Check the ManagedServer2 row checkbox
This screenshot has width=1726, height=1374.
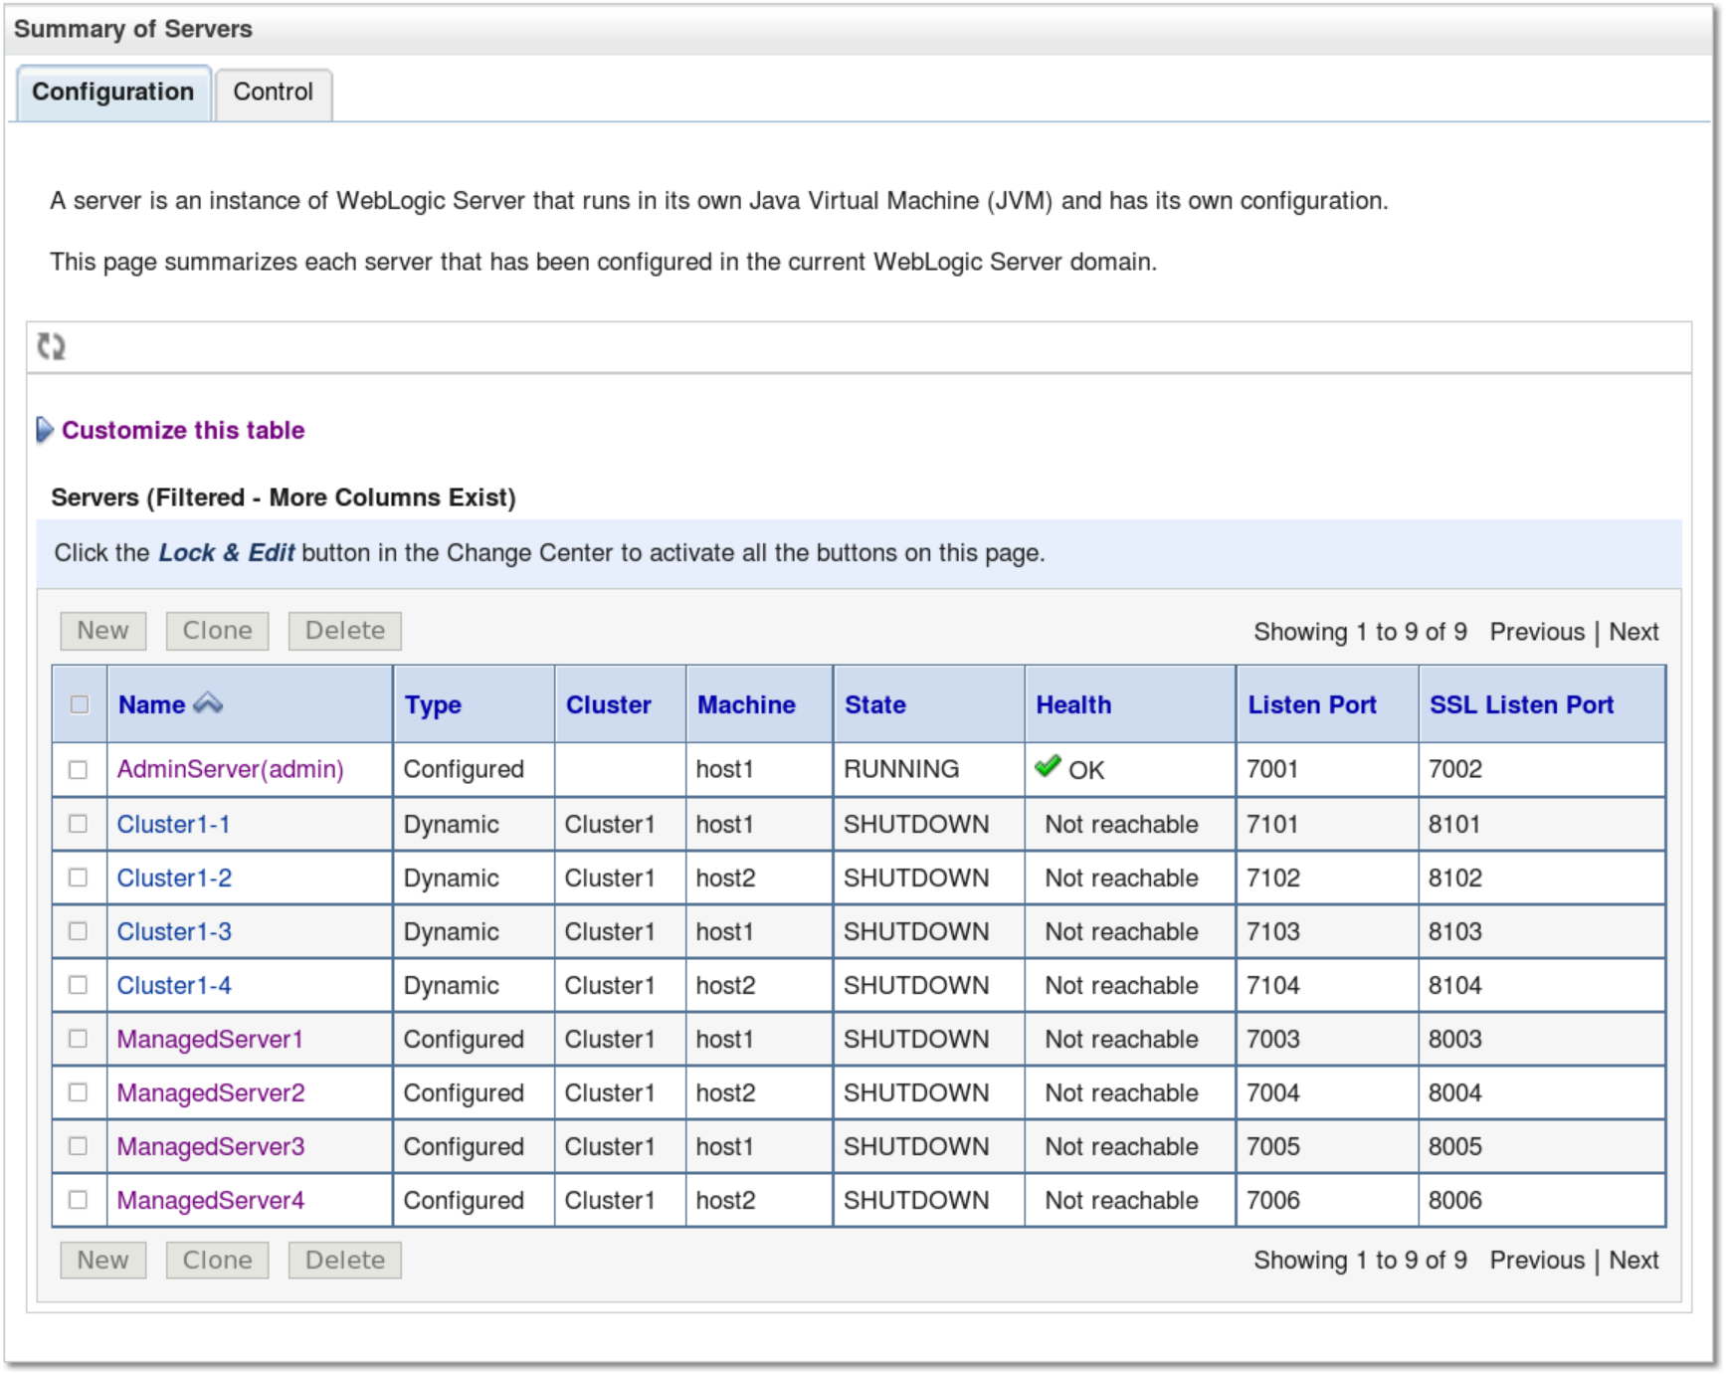pyautogui.click(x=78, y=1092)
